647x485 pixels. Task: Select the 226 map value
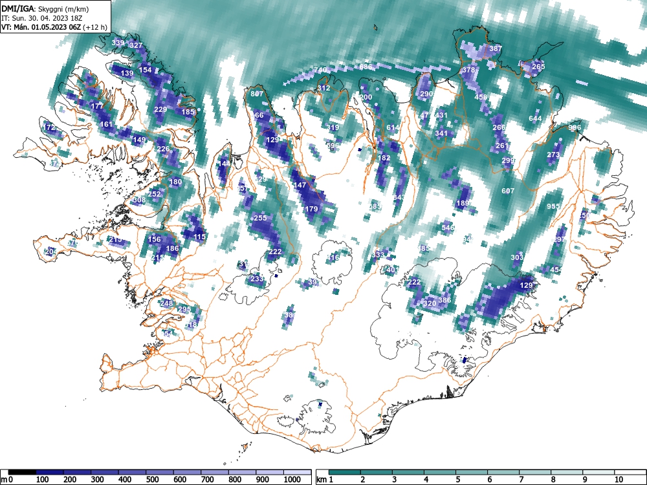coord(164,149)
